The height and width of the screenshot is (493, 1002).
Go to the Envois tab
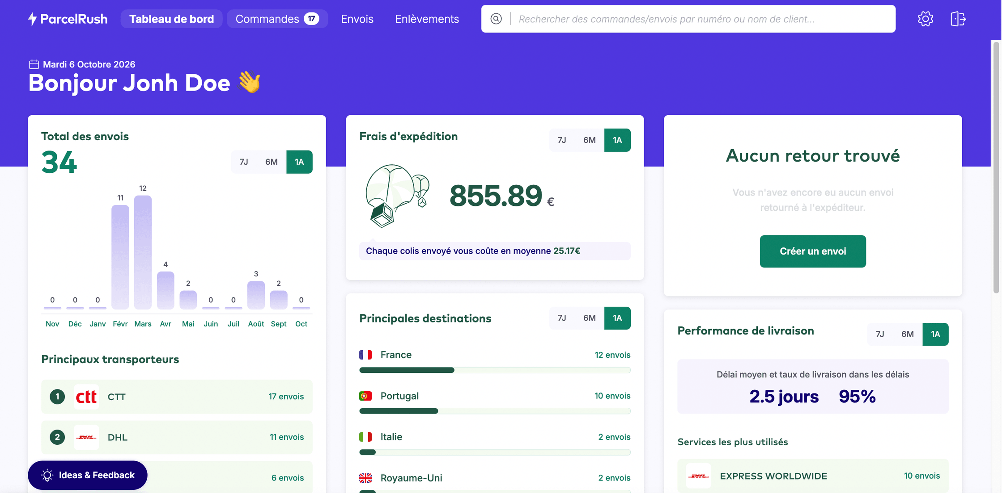click(x=357, y=19)
